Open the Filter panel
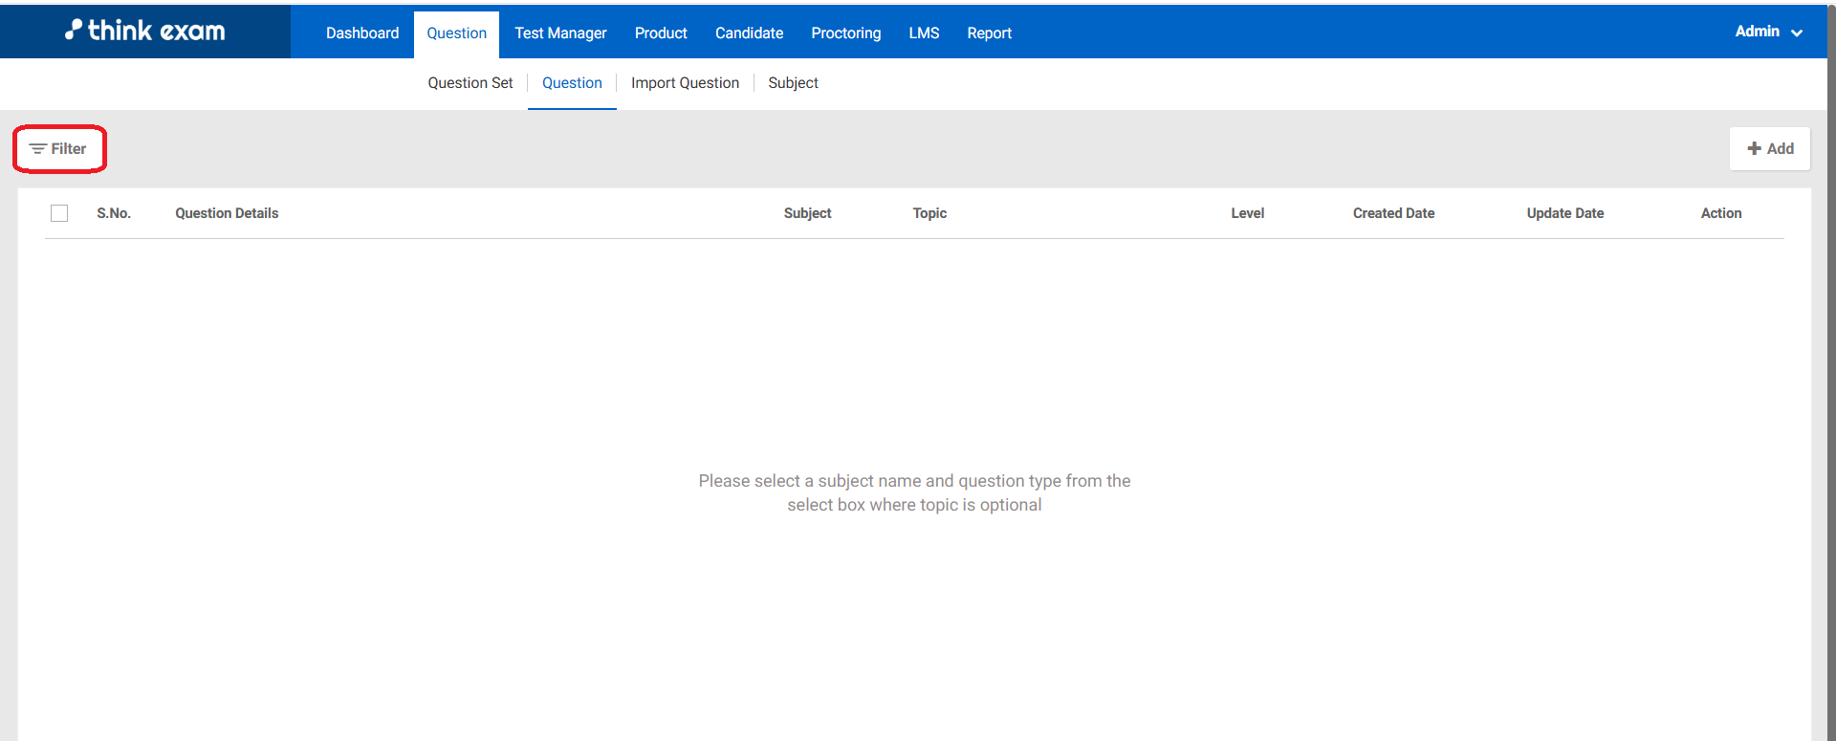 58,149
